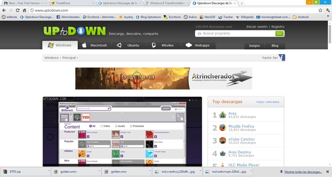Open dropdown arrow next to golden.wmv download
The image size is (332, 177).
tap(99, 171)
